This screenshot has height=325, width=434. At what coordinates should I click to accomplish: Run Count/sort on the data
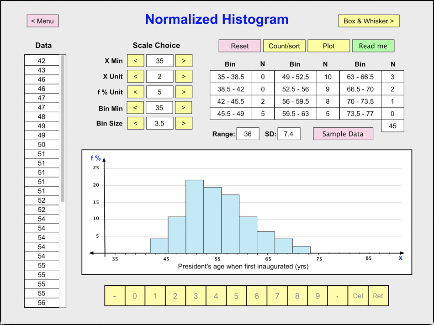click(x=284, y=46)
